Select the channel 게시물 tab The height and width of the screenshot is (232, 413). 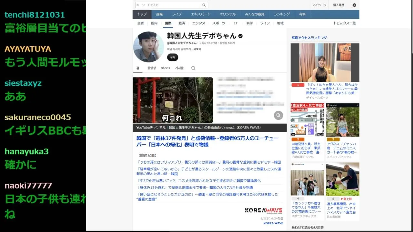[179, 68]
